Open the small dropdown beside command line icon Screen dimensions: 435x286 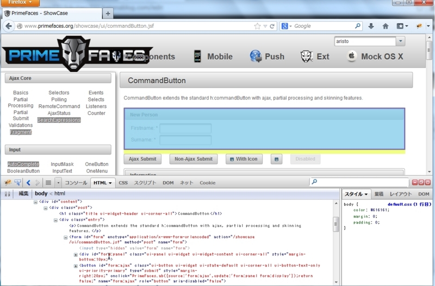(58, 183)
